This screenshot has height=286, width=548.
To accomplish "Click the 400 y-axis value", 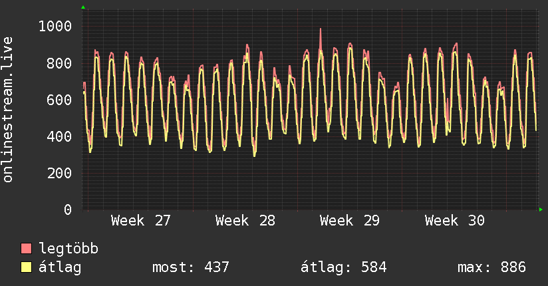I will (x=59, y=136).
